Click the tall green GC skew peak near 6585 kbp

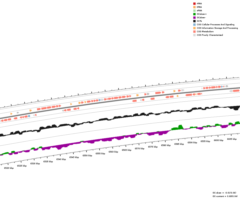(180, 127)
